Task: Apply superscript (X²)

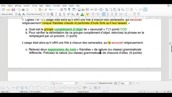Action: point(69,14)
